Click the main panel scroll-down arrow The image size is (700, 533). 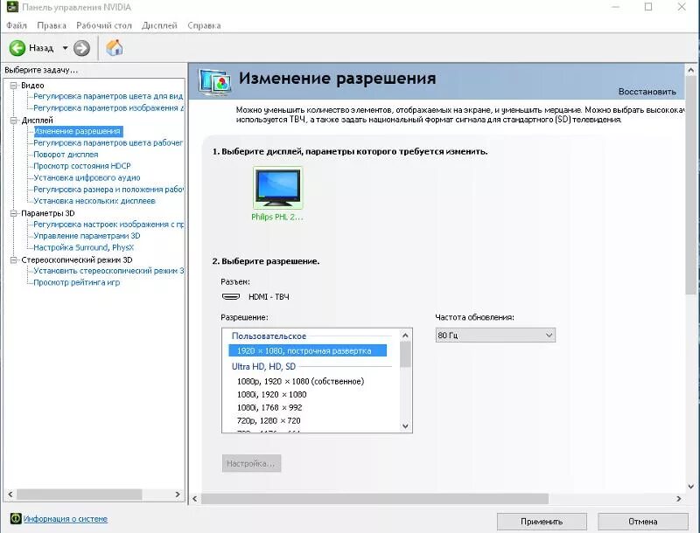(691, 486)
